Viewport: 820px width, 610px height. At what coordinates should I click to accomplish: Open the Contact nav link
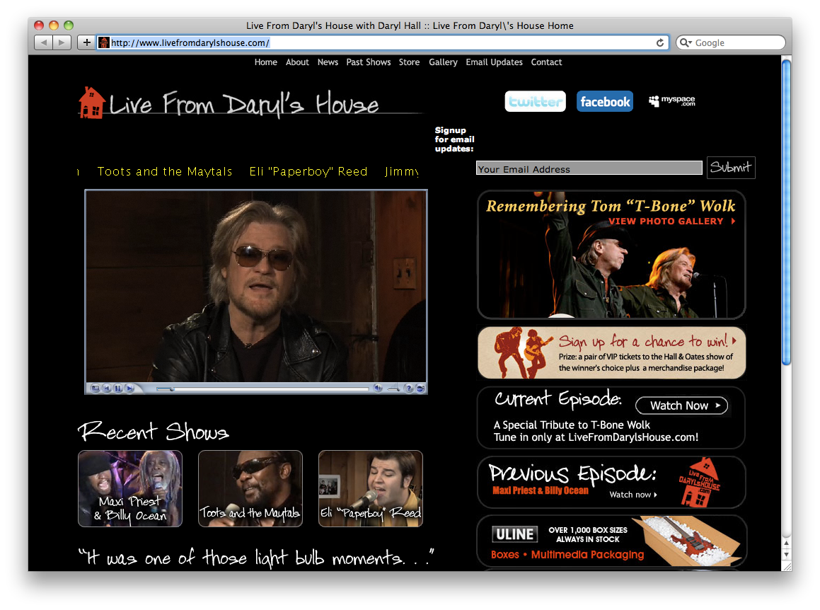[x=546, y=62]
